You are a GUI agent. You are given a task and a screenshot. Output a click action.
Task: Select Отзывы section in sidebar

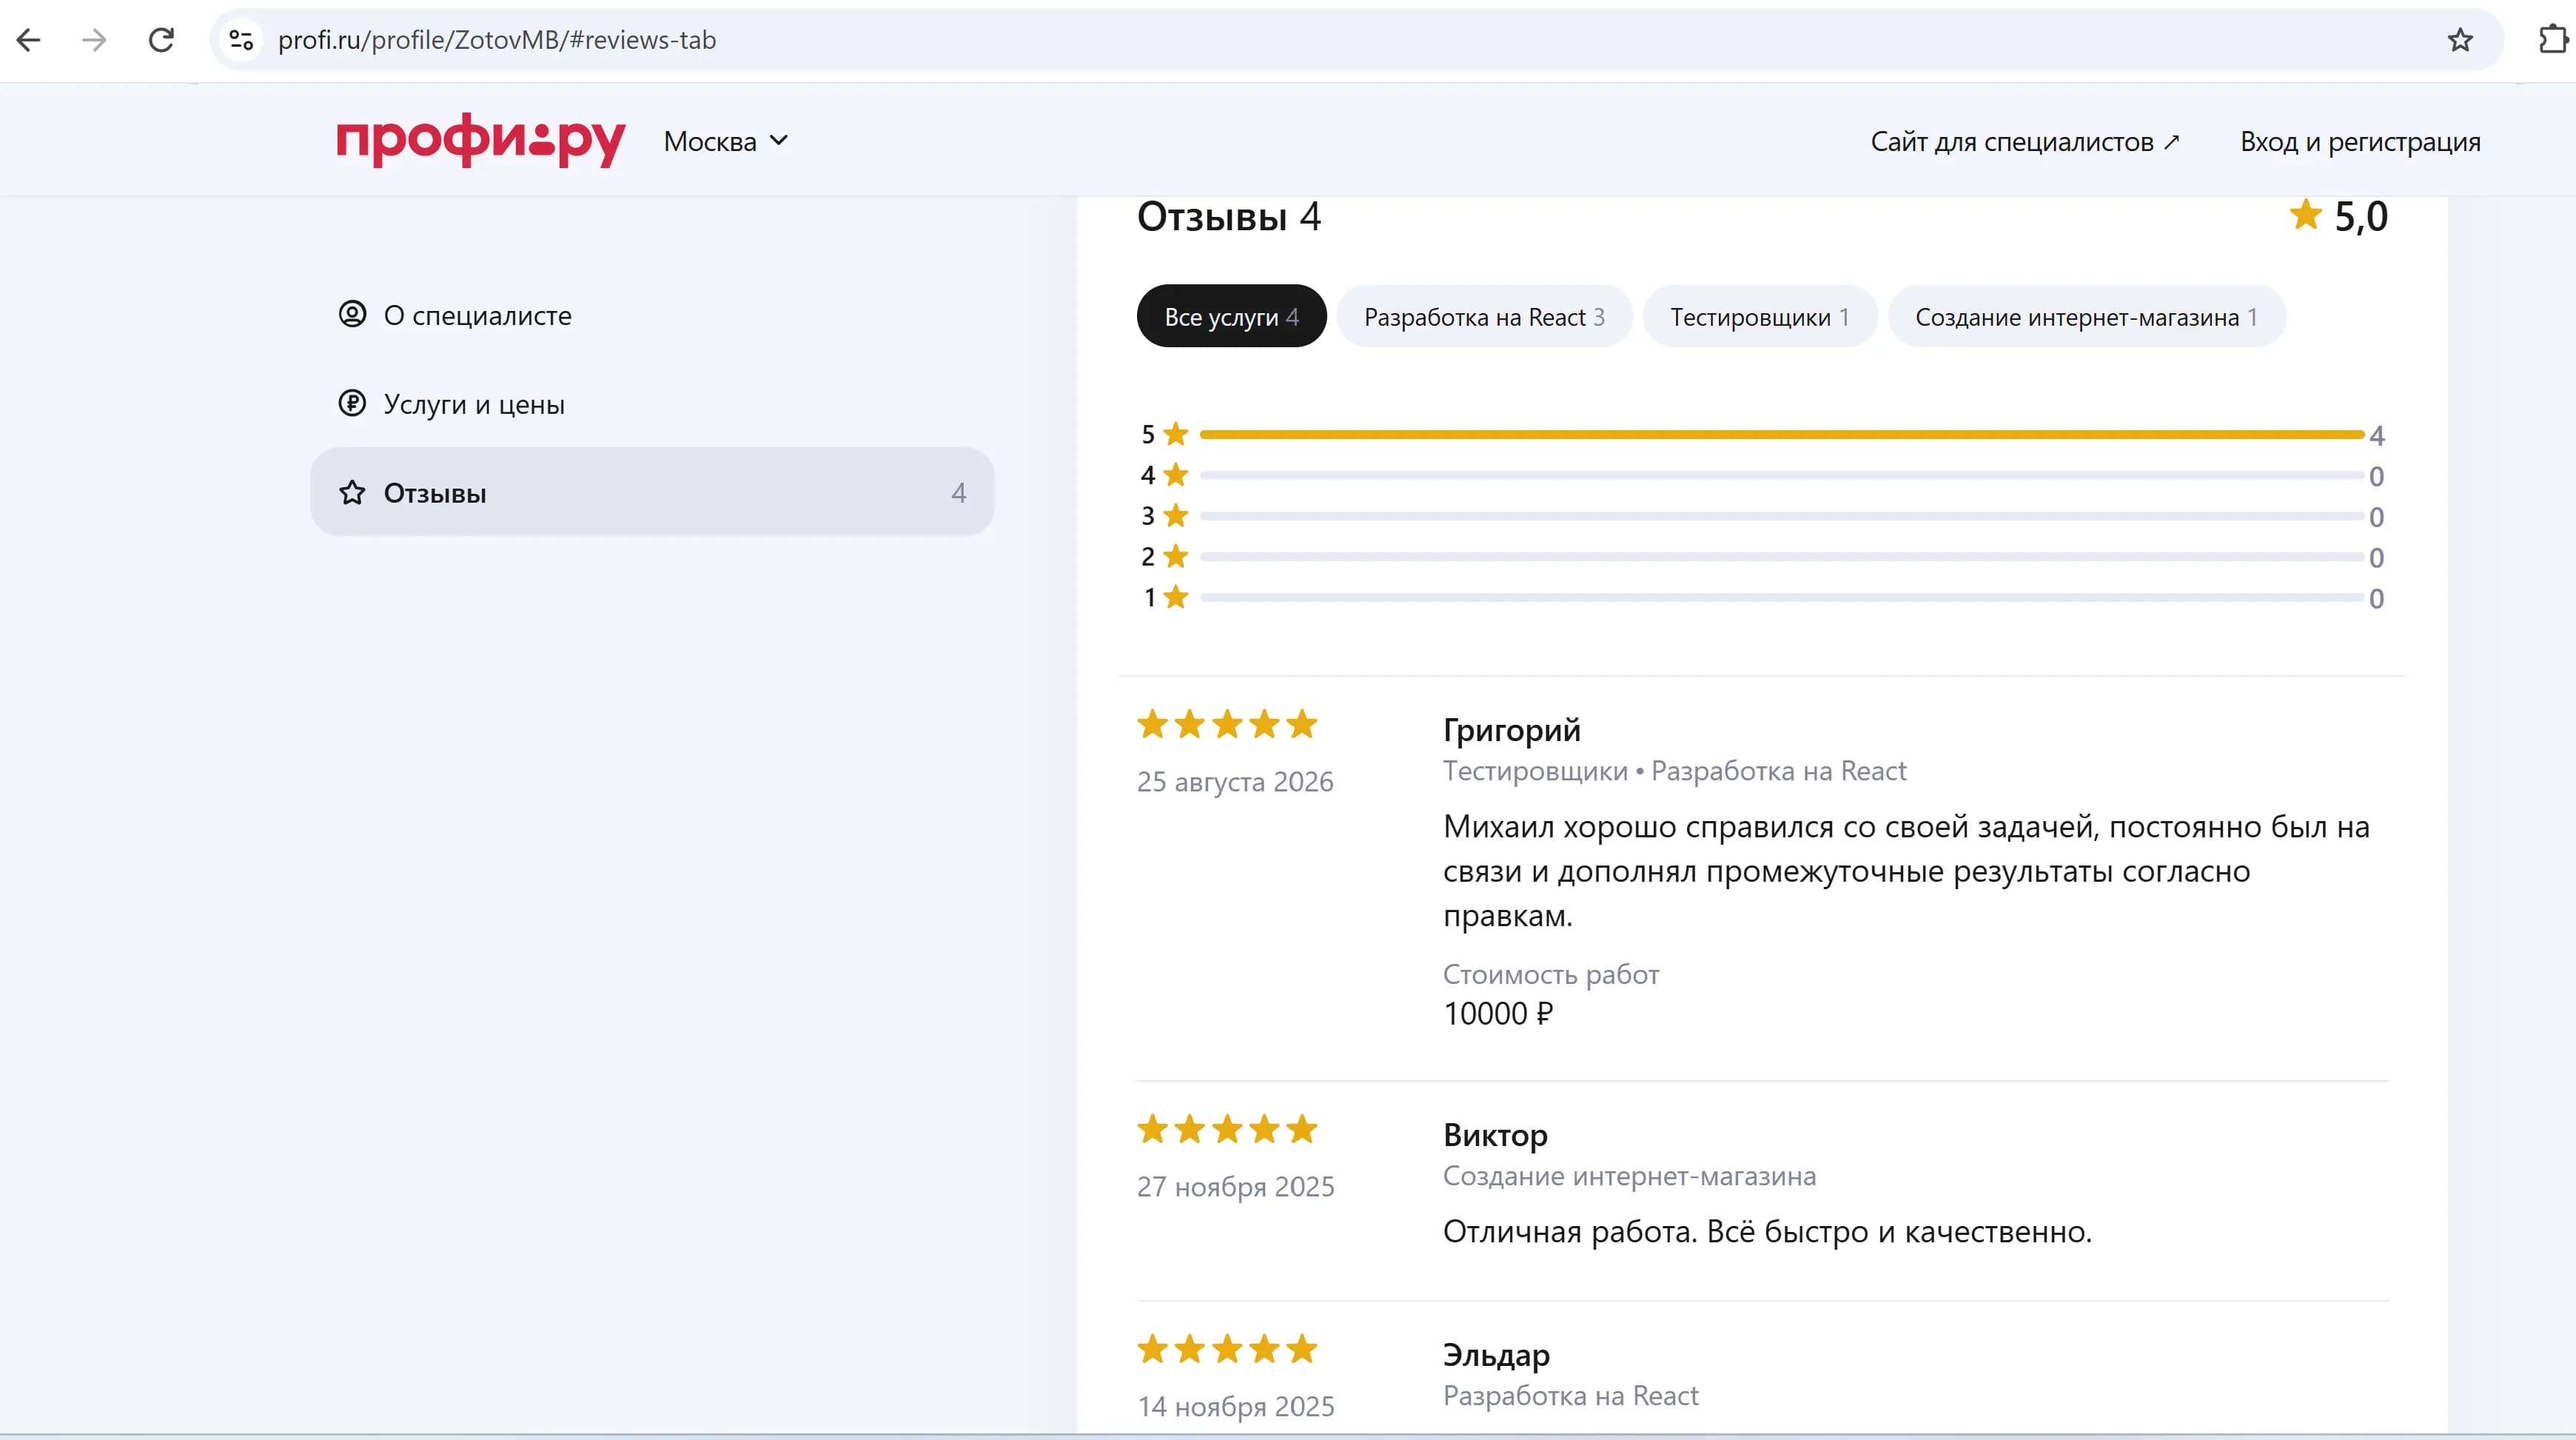point(652,492)
